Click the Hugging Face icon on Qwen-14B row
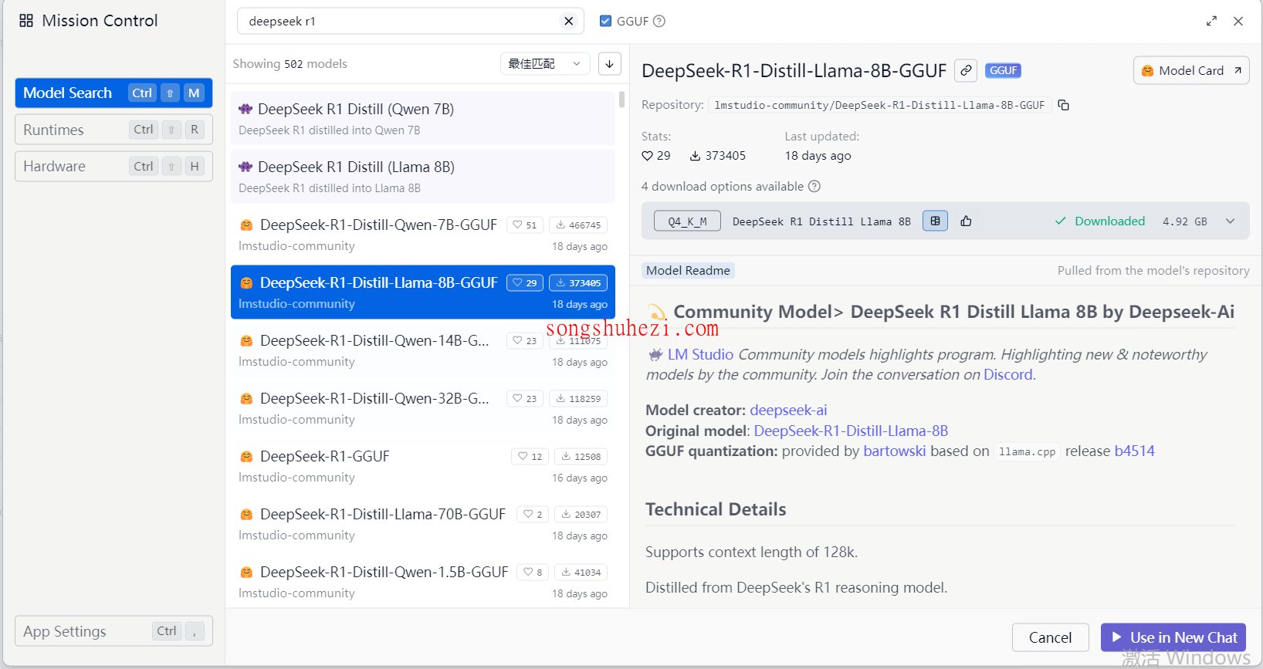This screenshot has height=669, width=1263. [246, 341]
